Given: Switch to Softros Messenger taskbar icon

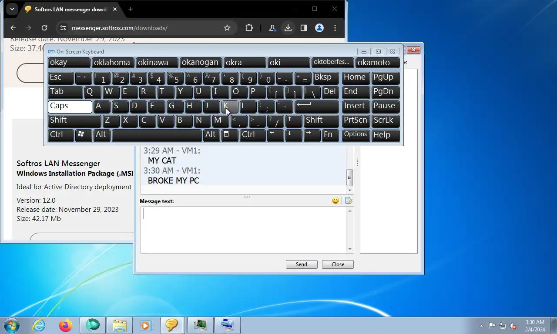Looking at the screenshot, I should 172,325.
